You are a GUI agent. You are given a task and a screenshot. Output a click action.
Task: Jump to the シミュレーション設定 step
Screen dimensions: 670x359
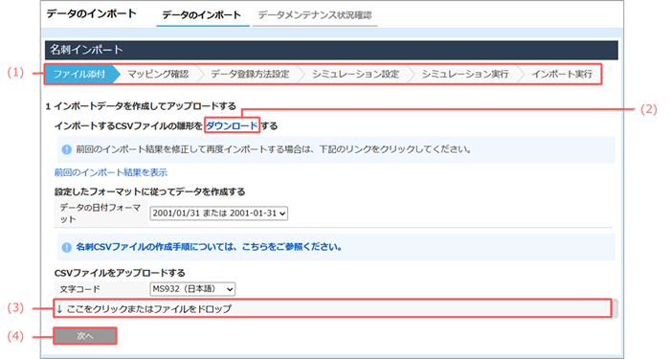click(355, 74)
